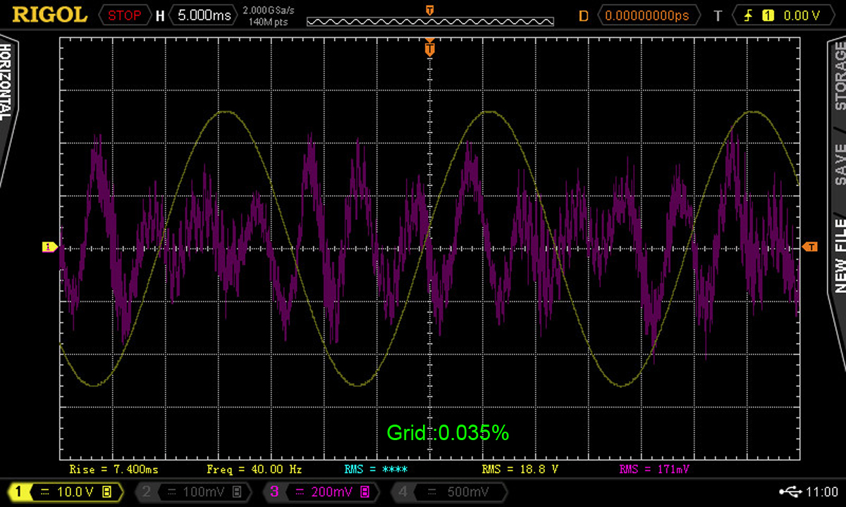Click the yellow channel 1 ground marker
Image resolution: width=846 pixels, height=507 pixels.
pos(49,246)
